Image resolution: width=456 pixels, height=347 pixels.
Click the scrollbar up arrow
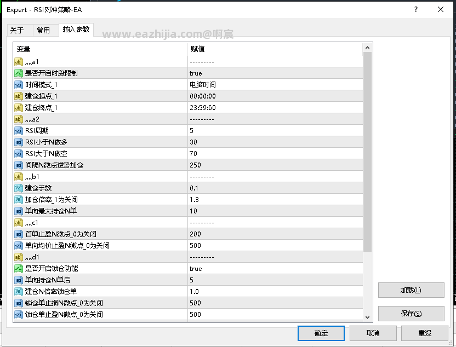[367, 48]
